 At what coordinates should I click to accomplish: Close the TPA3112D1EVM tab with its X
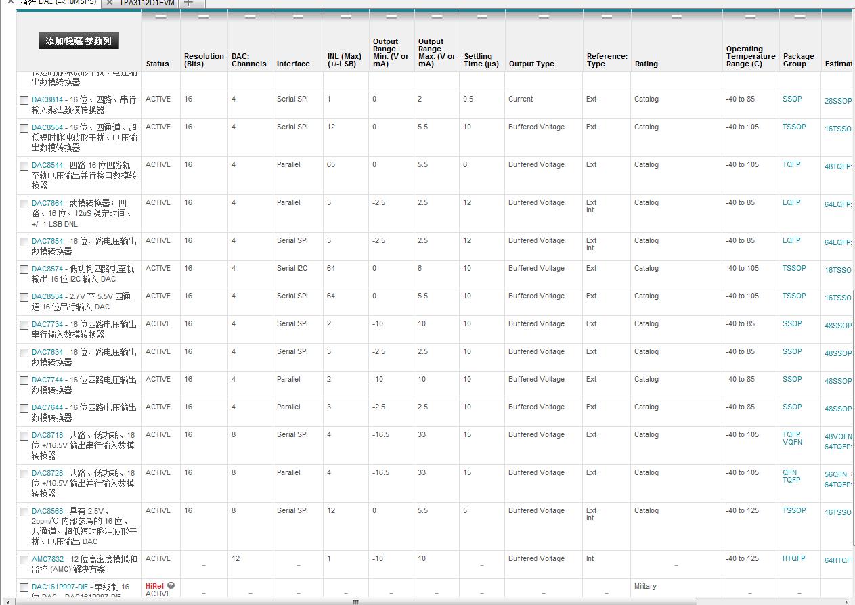110,3
